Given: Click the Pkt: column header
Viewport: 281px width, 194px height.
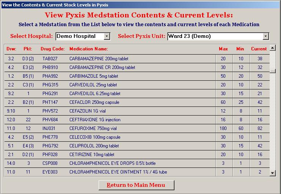Looking at the screenshot, I should (28, 49).
